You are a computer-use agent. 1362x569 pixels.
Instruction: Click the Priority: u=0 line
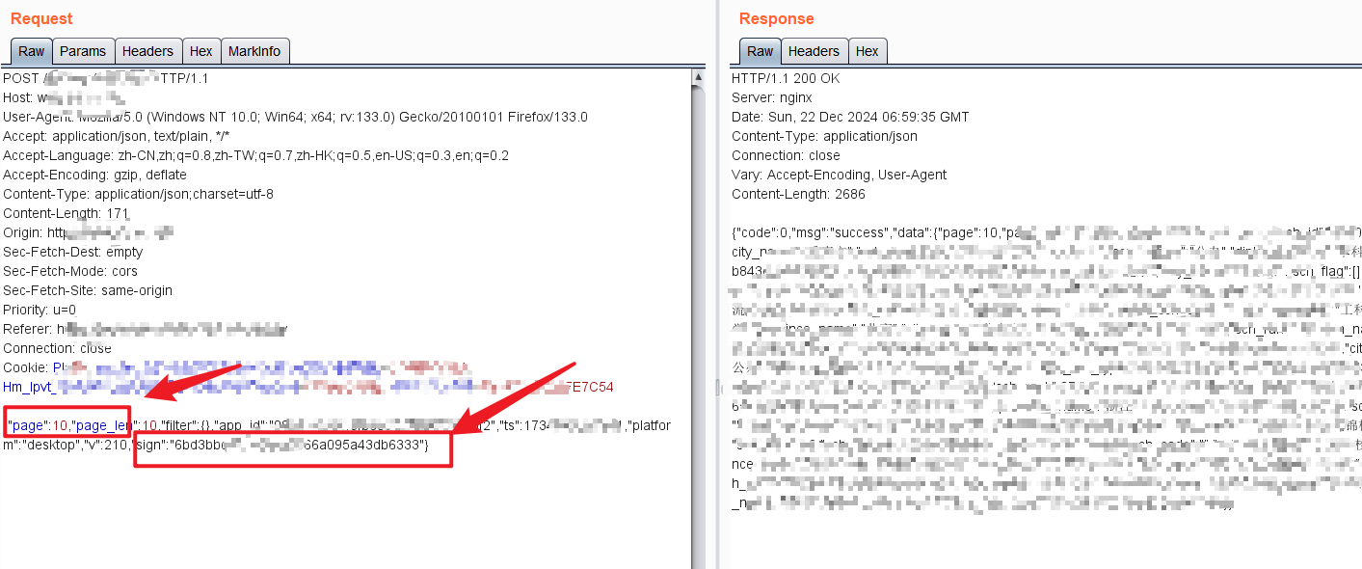pyautogui.click(x=40, y=310)
